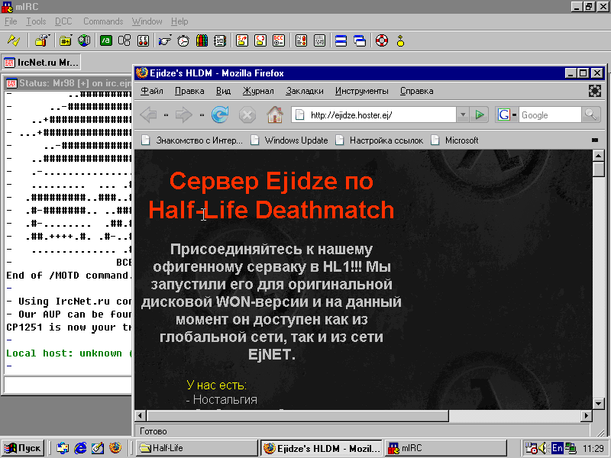
Task: Open the mIRC File menu
Action: 11,21
